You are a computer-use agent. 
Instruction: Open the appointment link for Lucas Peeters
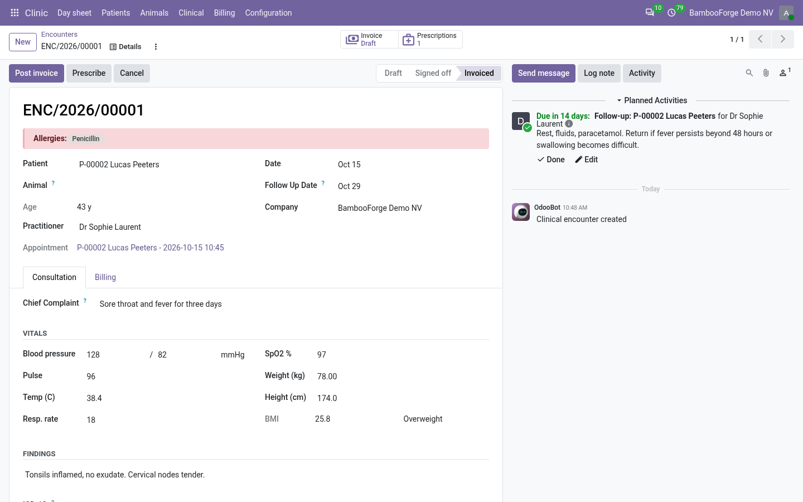point(151,248)
